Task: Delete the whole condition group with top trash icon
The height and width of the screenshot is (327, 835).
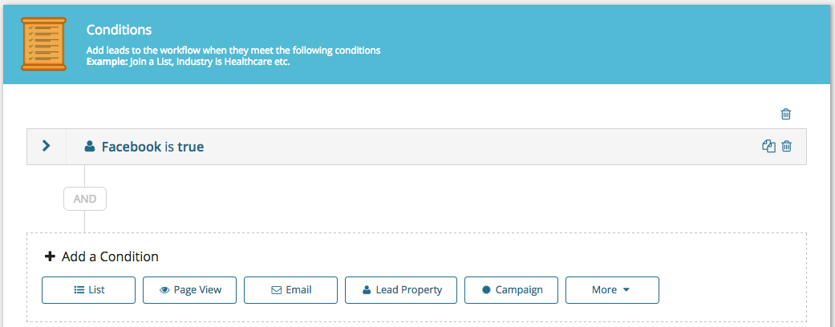Action: click(x=786, y=113)
